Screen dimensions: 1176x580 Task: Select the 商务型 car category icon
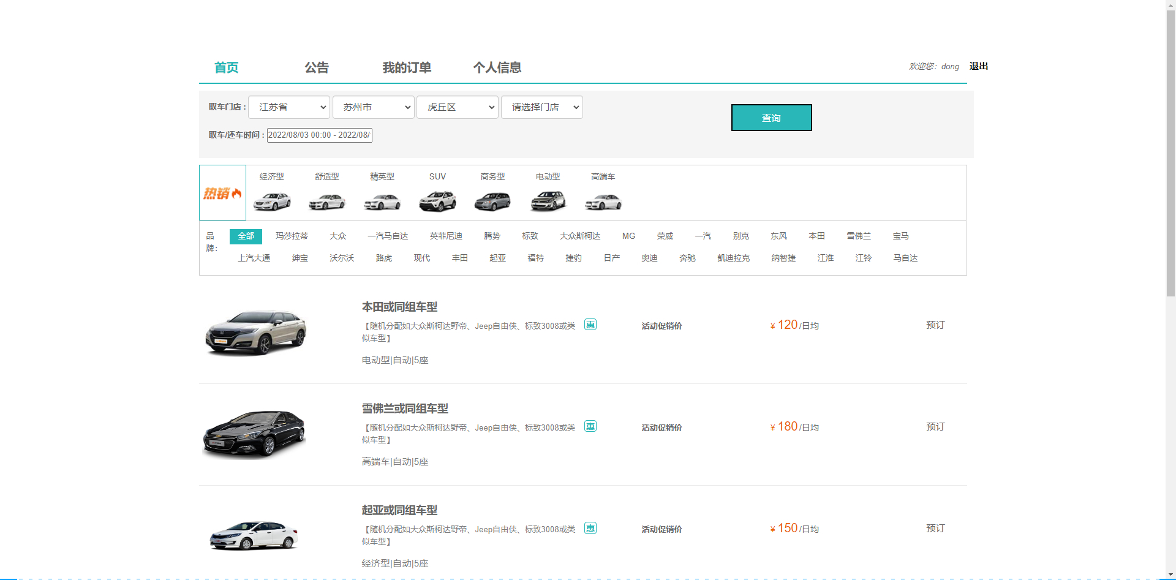click(492, 201)
